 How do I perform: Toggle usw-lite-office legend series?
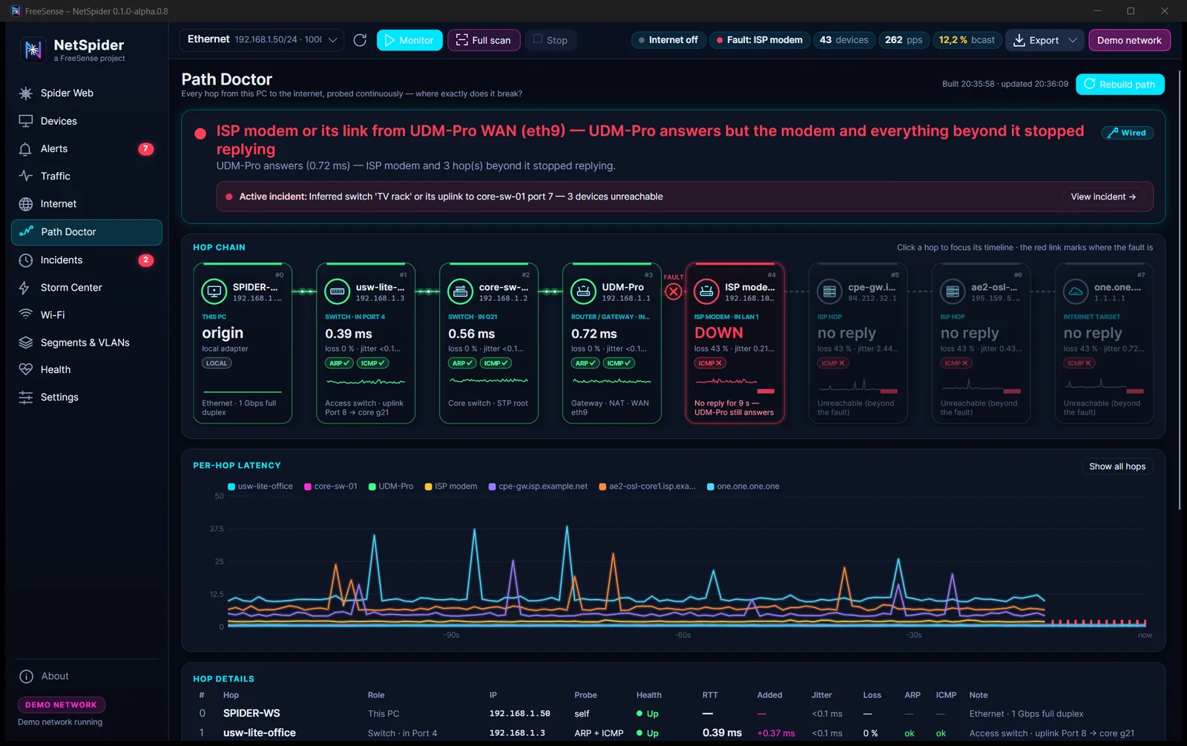pos(260,486)
